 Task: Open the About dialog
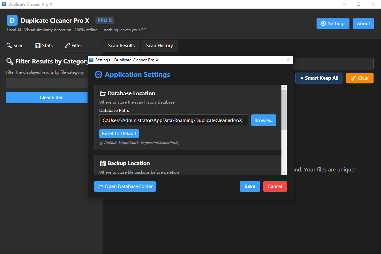(x=363, y=24)
